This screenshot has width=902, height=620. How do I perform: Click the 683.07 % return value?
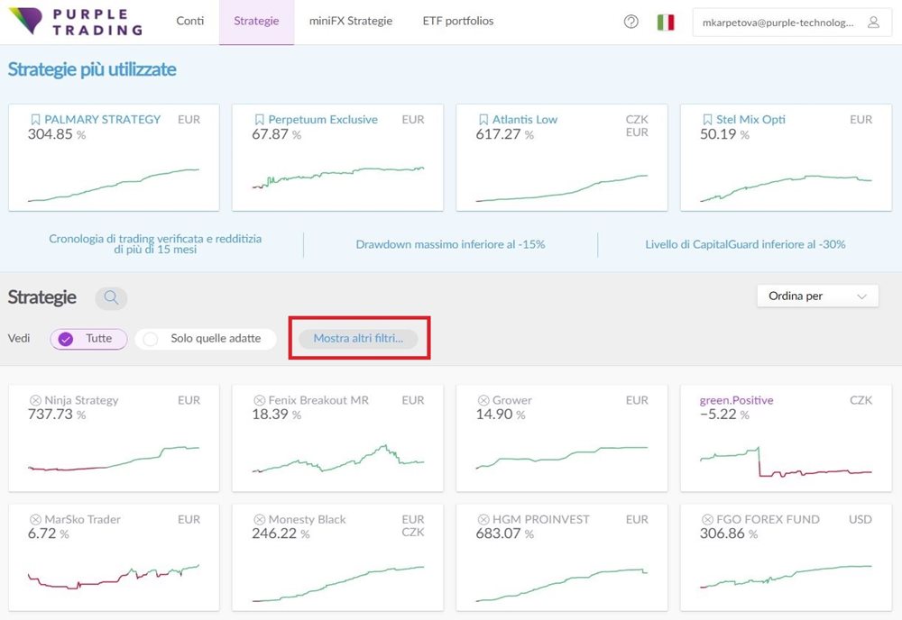(x=504, y=533)
